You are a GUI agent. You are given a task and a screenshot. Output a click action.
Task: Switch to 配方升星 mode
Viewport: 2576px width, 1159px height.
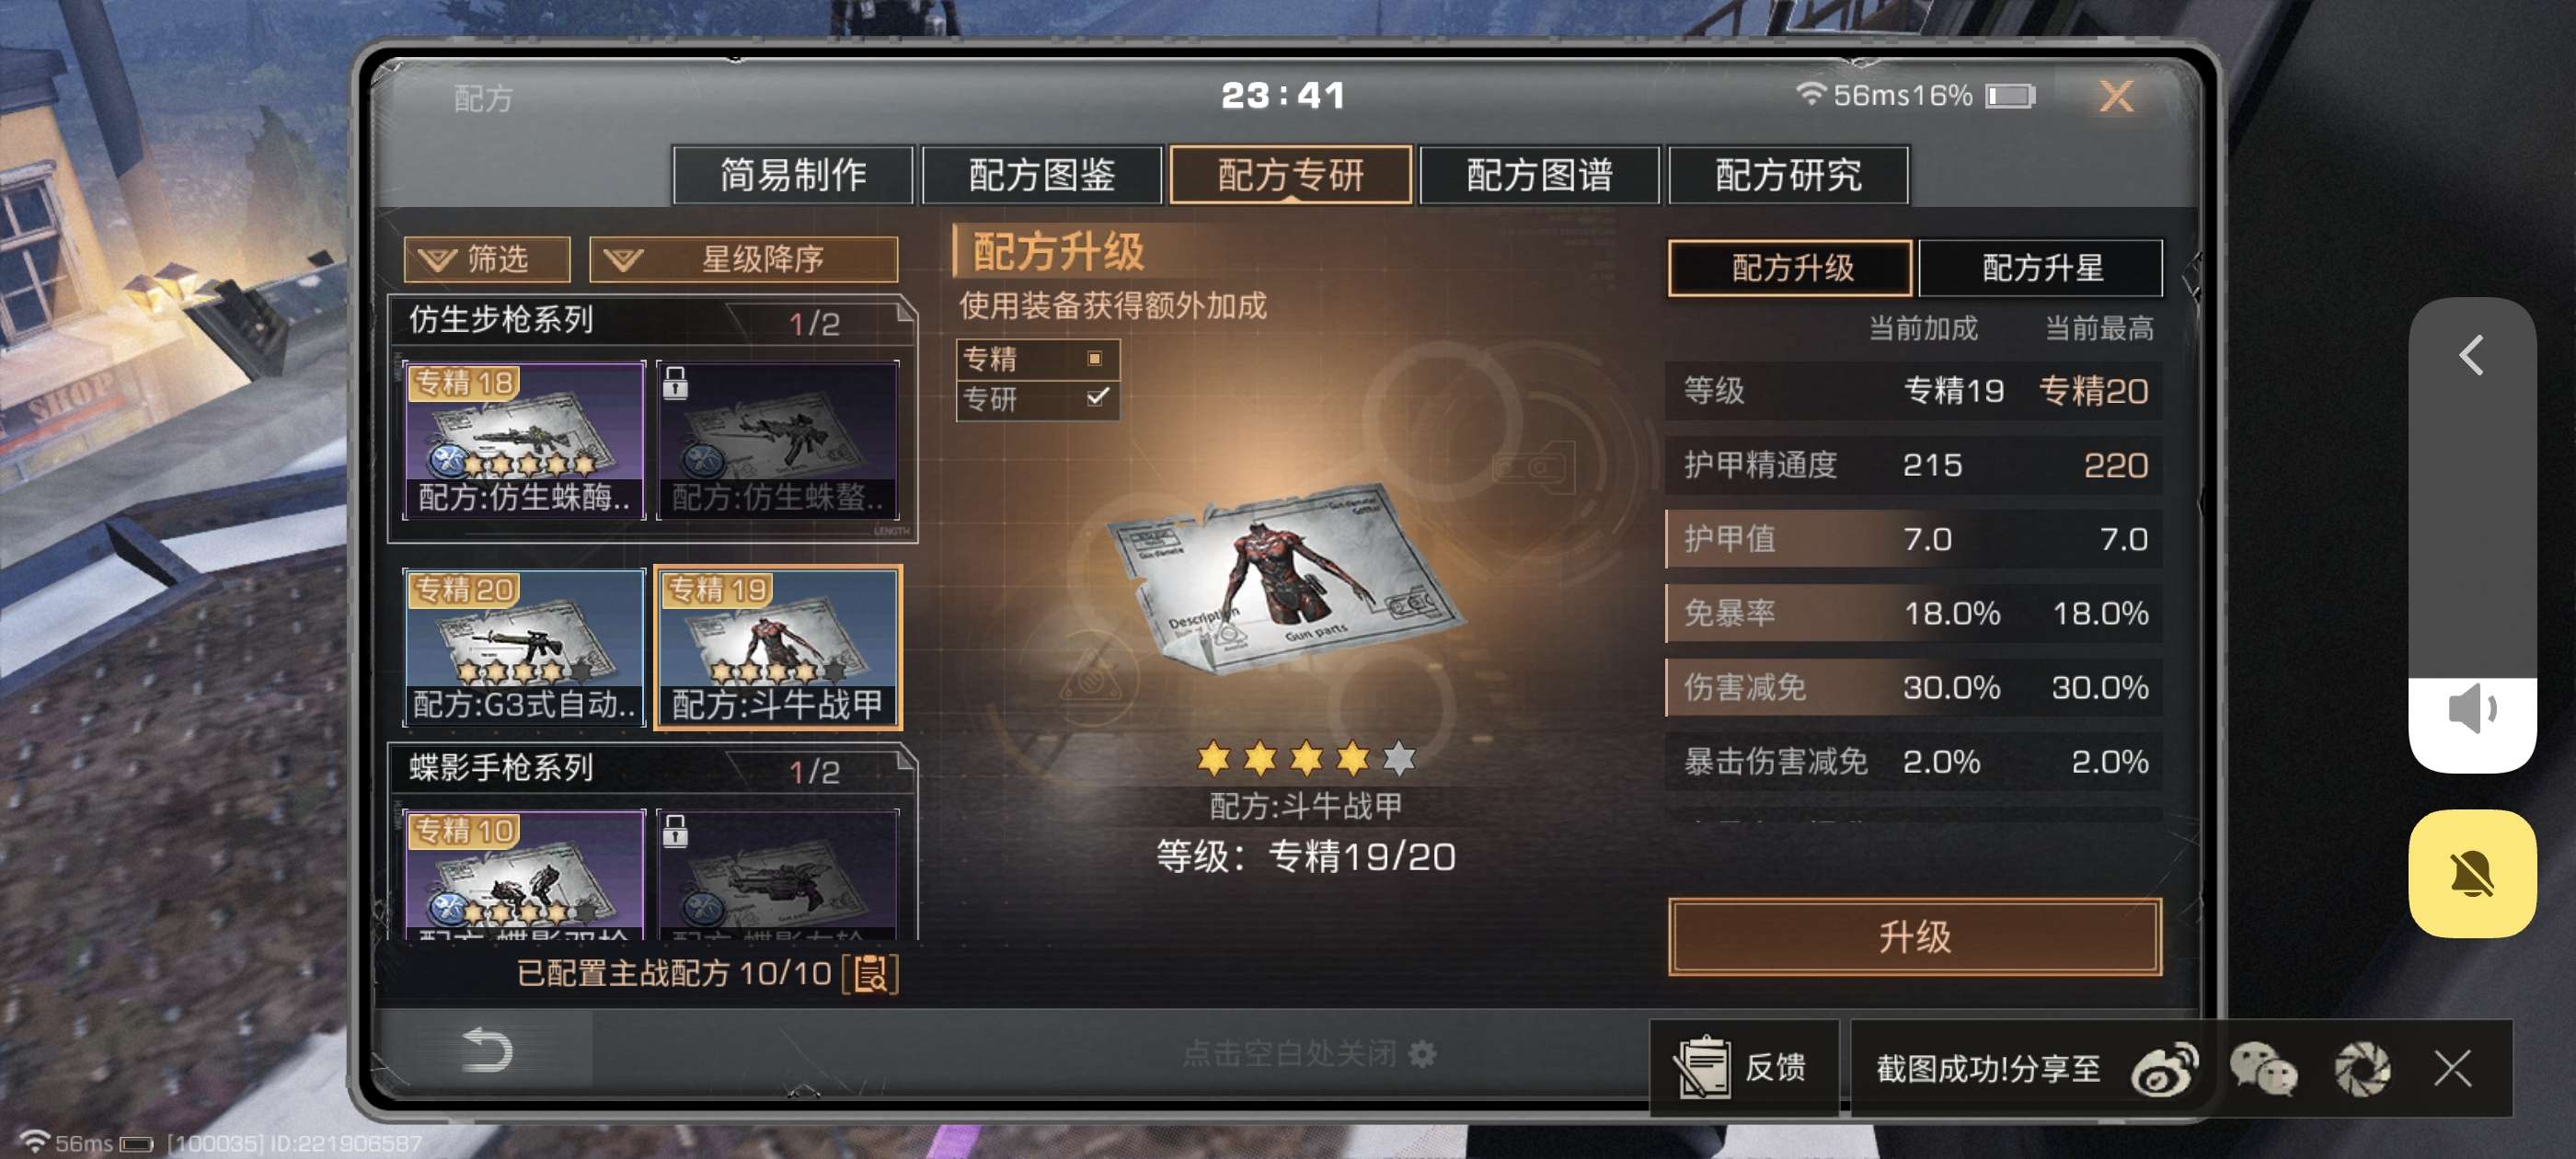point(2040,268)
